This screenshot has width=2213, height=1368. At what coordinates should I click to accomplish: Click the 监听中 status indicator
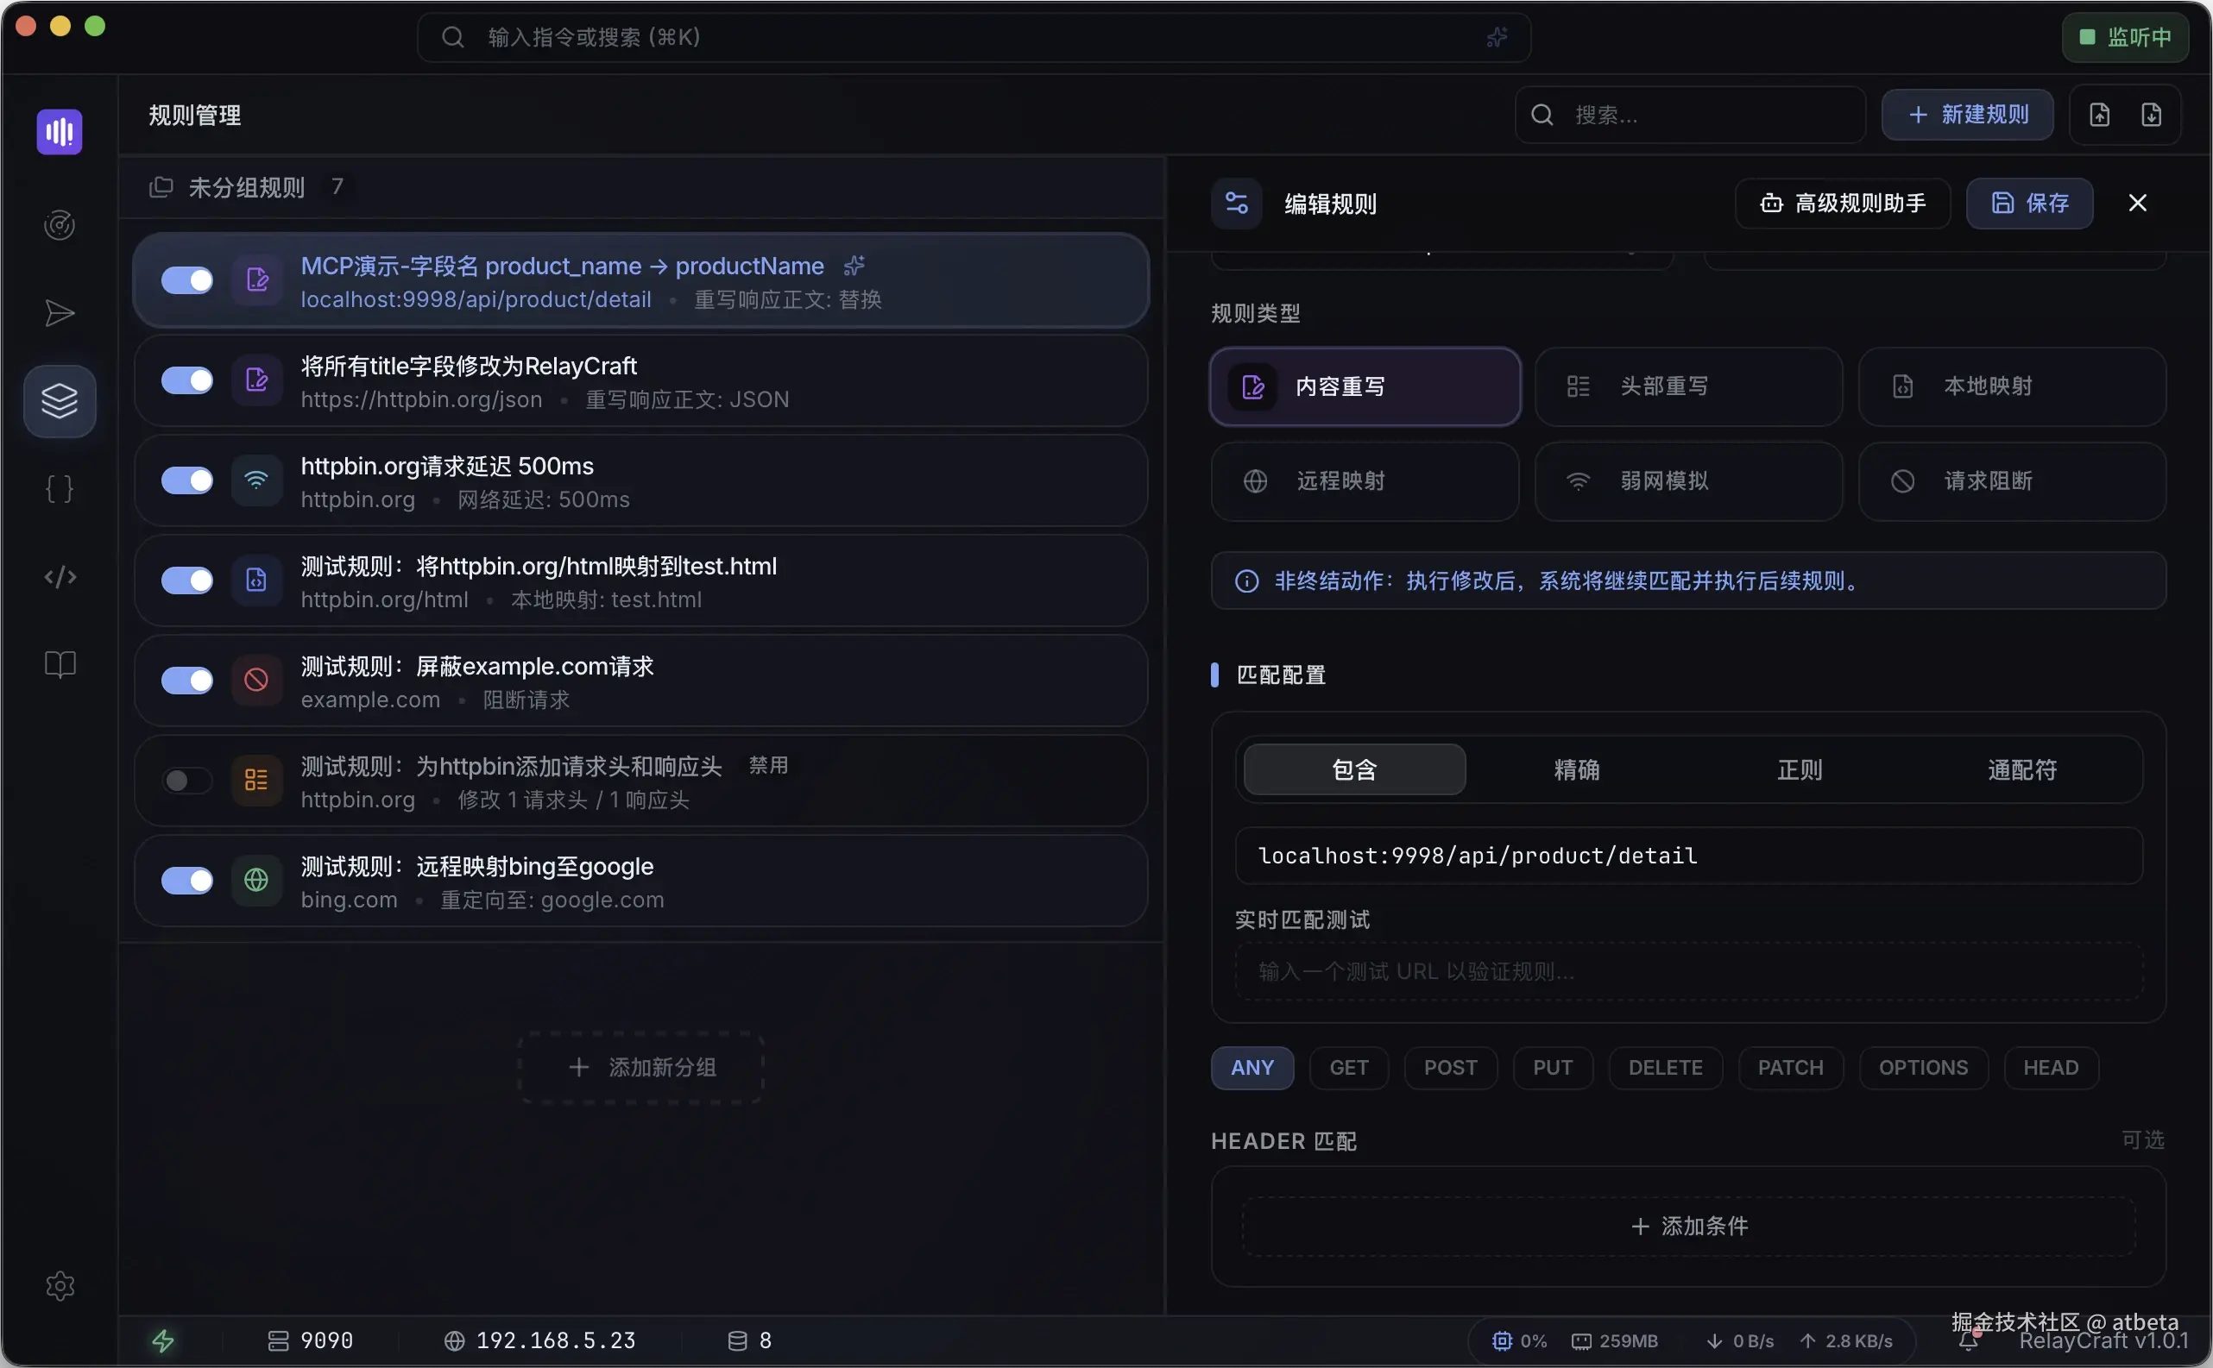pos(2124,36)
